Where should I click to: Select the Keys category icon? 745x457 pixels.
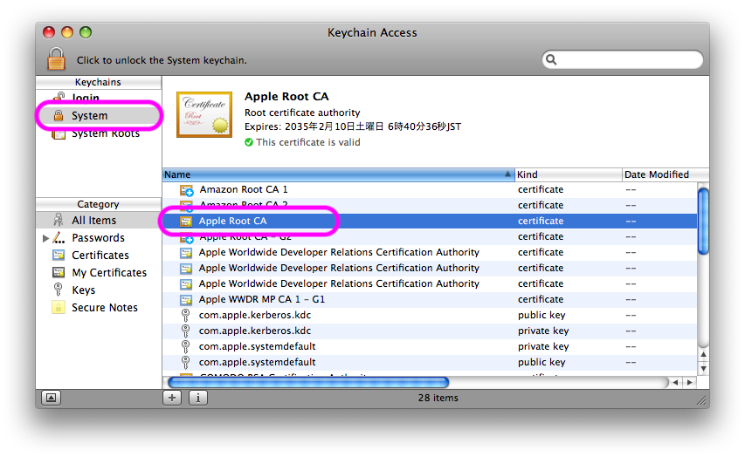tap(59, 290)
